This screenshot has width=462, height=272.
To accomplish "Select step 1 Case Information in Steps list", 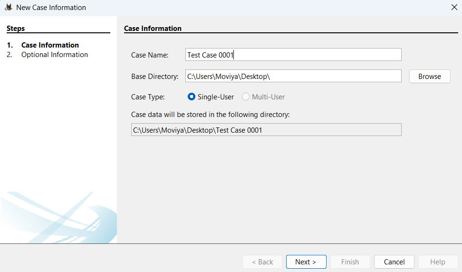I will pyautogui.click(x=50, y=45).
